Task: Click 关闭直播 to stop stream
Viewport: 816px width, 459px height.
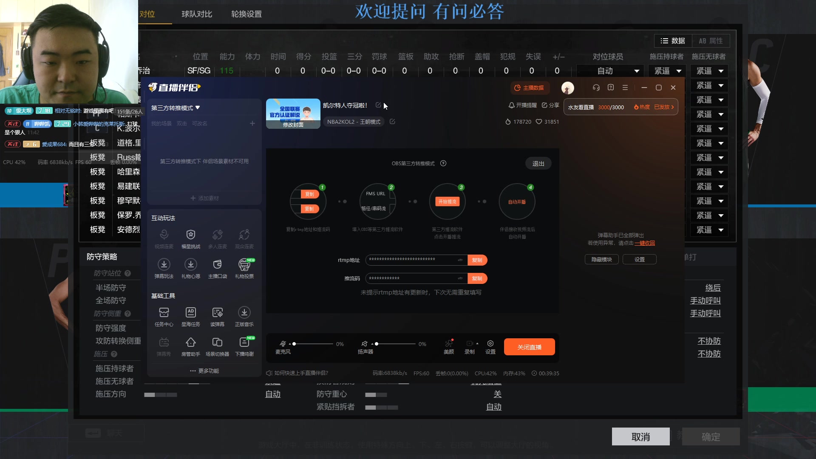Action: [529, 346]
